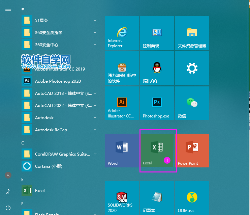The width and height of the screenshot is (250, 215).
Task: Launch the 强力卸载电脑中的软件 tile
Action: (122, 68)
